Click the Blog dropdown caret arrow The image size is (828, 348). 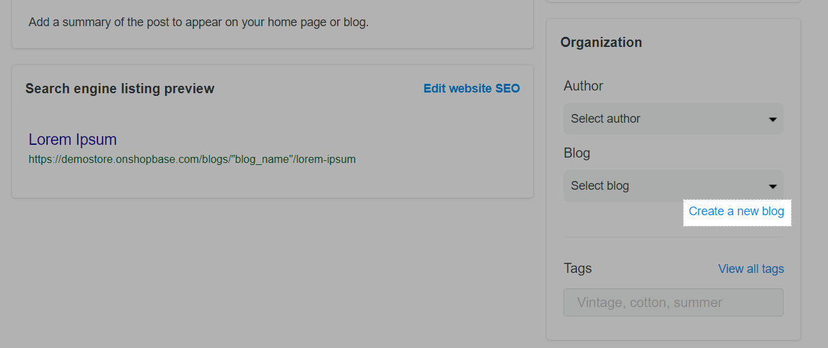[772, 186]
